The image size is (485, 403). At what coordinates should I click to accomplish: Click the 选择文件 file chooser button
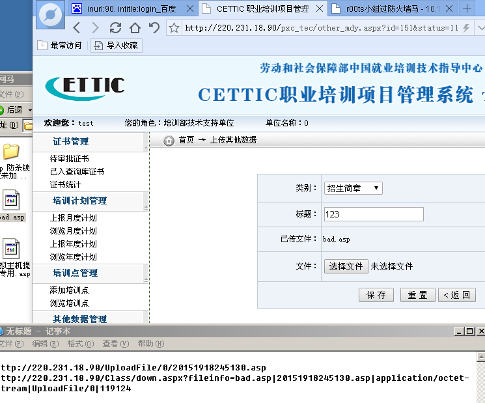[x=346, y=266]
